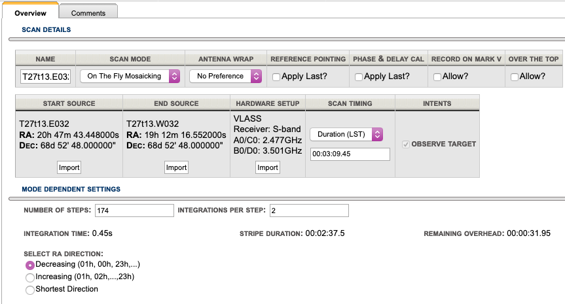Screen dimensions: 565x304
Task: Enable Reference Pointing Apply Last checkbox
Action: point(276,77)
